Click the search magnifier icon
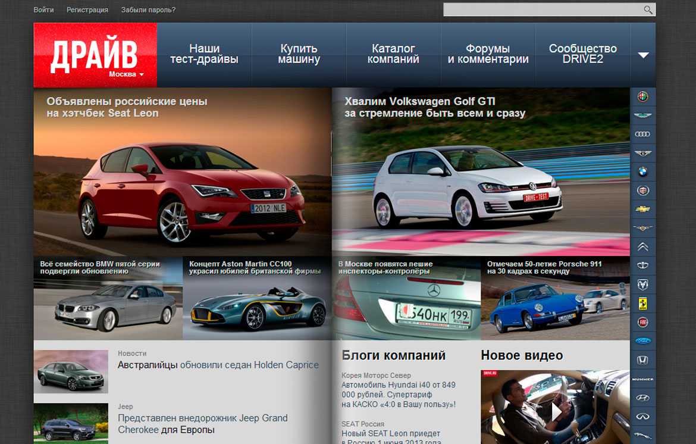The image size is (696, 444). pyautogui.click(x=648, y=10)
